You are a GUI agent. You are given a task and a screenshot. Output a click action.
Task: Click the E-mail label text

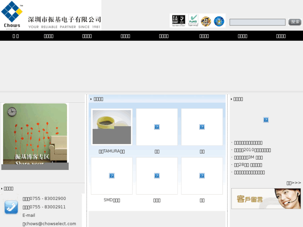coord(29,215)
